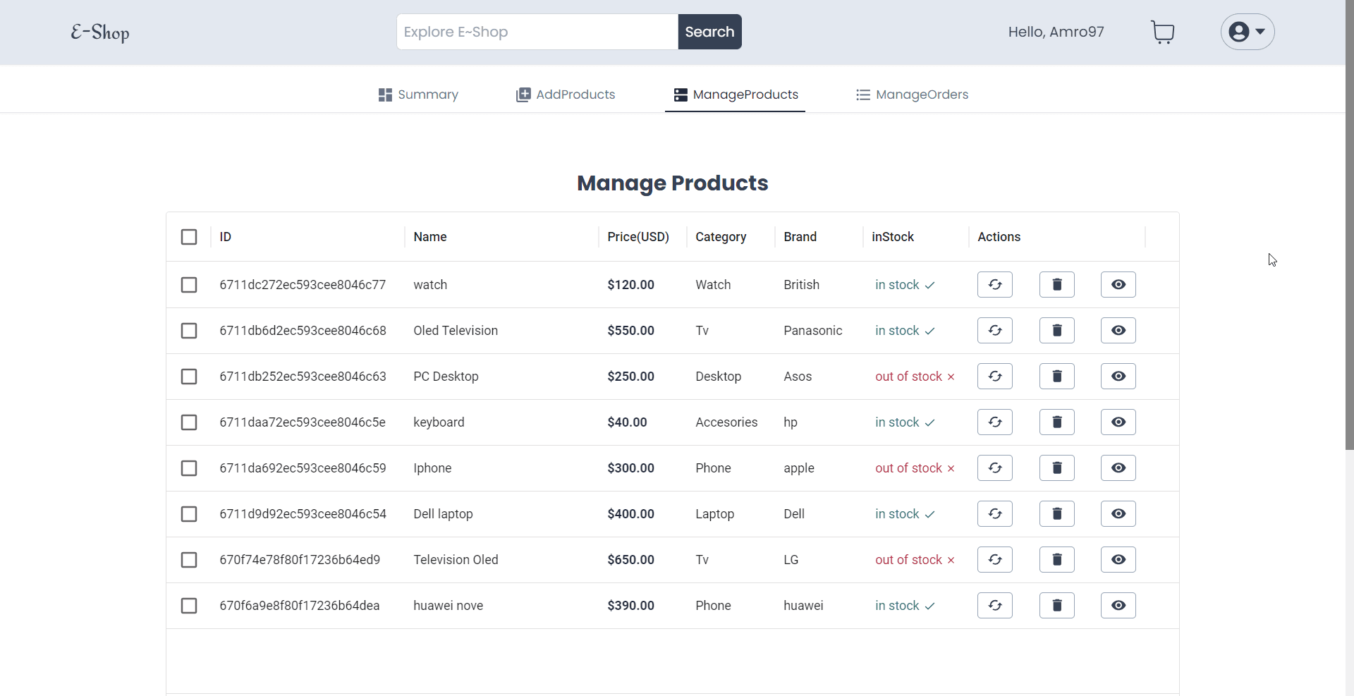Screen dimensions: 1354x696
Task: Check the select-all checkbox in header
Action: pyautogui.click(x=189, y=237)
